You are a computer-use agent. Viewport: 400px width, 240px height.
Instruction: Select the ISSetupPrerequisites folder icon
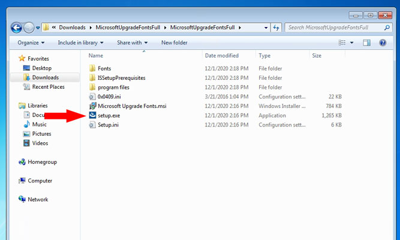(92, 77)
